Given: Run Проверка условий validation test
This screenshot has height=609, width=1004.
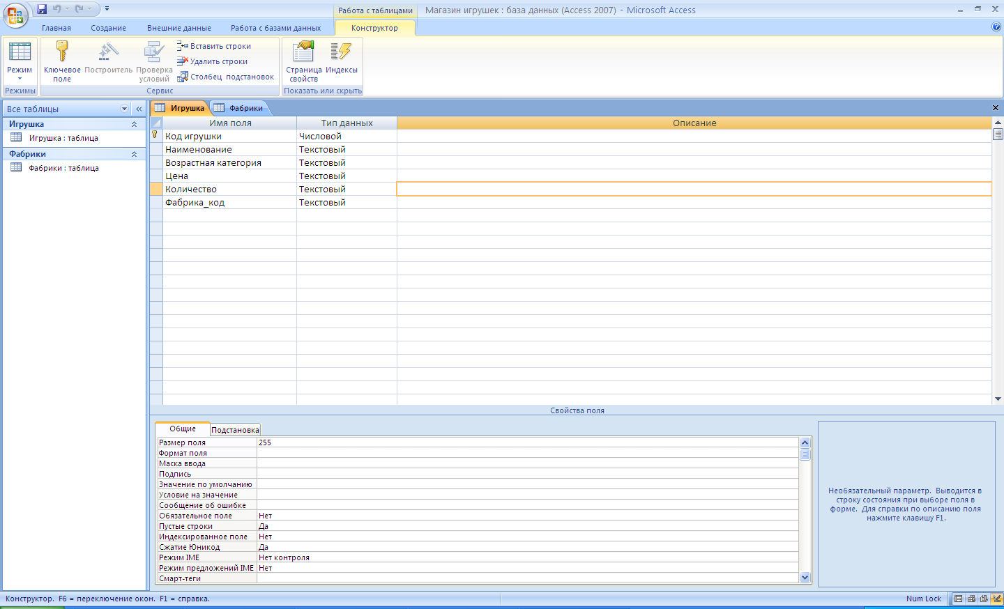Looking at the screenshot, I should coord(154,61).
